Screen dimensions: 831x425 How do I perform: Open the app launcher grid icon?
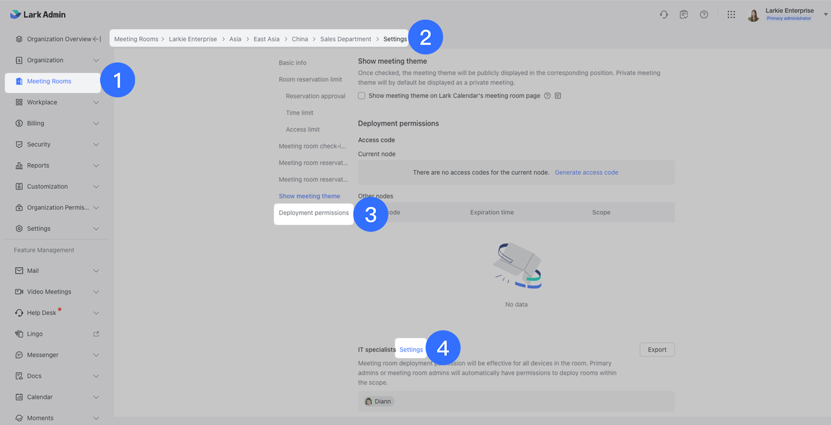pyautogui.click(x=731, y=14)
